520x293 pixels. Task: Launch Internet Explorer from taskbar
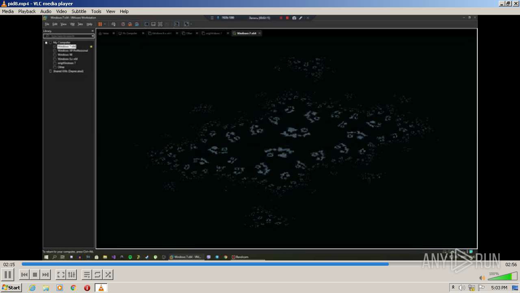click(x=32, y=288)
